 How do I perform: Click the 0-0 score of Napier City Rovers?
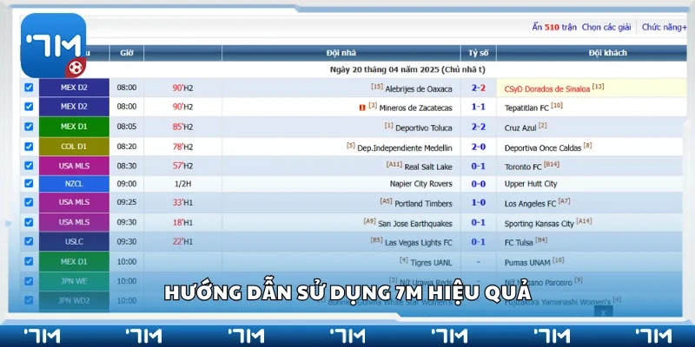tap(479, 184)
